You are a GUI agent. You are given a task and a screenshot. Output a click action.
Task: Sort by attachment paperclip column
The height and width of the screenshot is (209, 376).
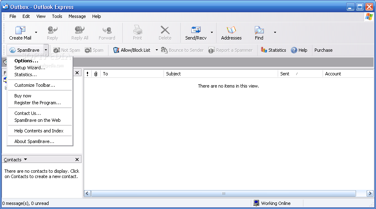96,74
